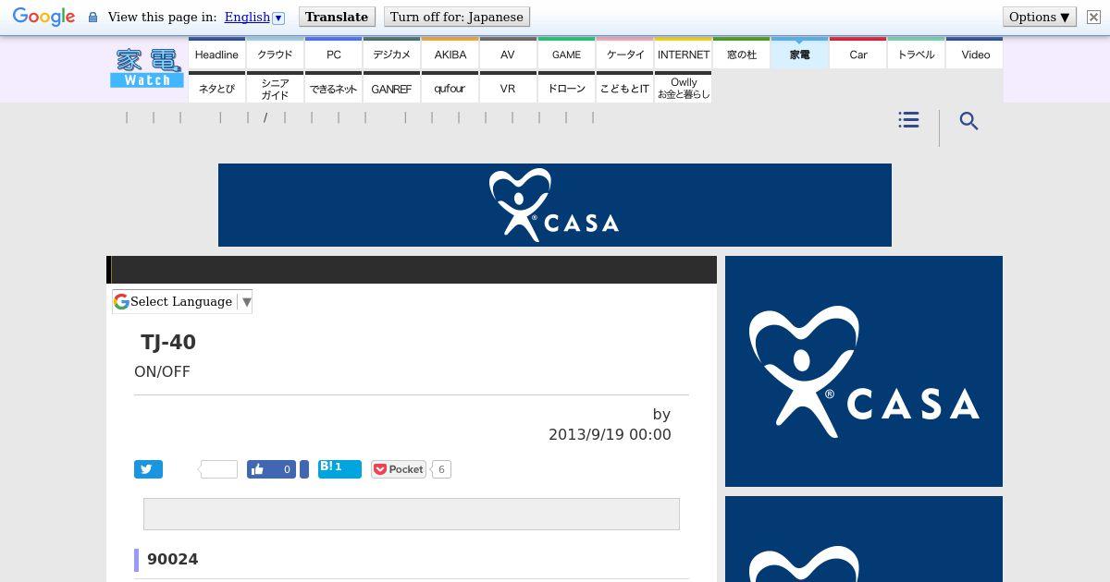Click the lock icon beside View this page
This screenshot has width=1110, height=582.
(92, 18)
